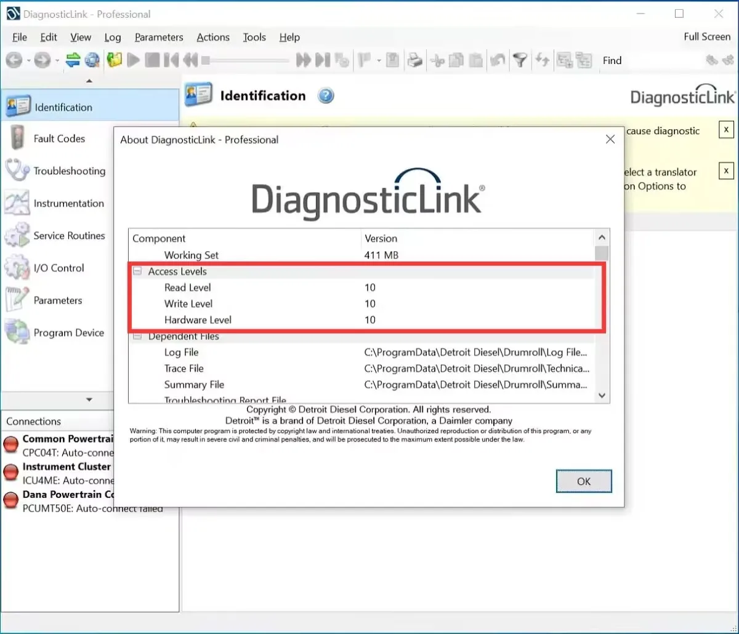Open the Parameters menu
The image size is (739, 634).
point(159,37)
